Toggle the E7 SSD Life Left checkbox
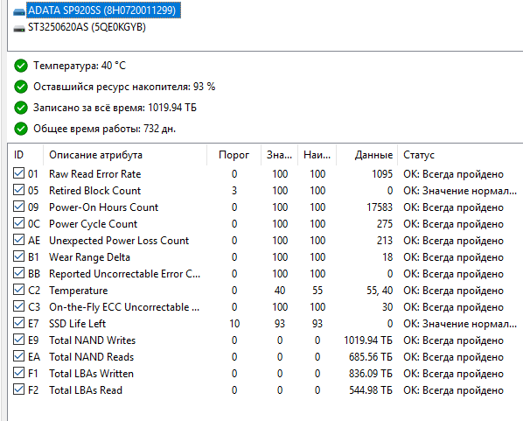Image resolution: width=523 pixels, height=421 pixels. click(18, 322)
